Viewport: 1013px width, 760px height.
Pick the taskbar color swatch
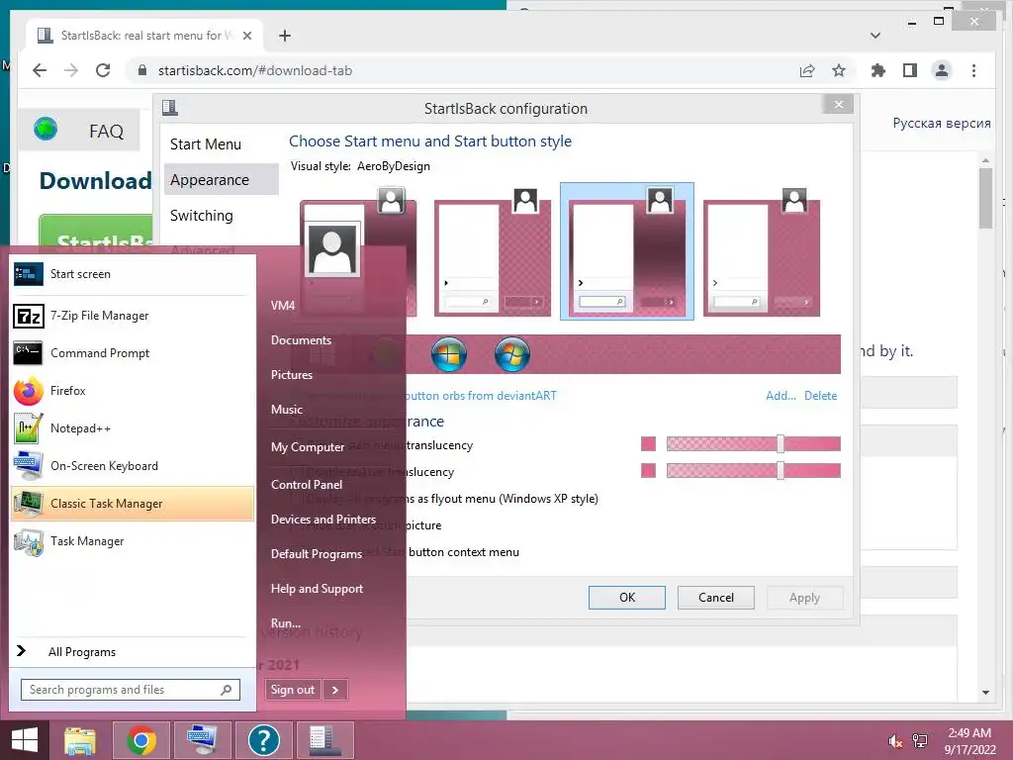tap(649, 470)
